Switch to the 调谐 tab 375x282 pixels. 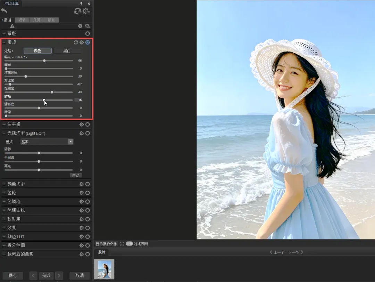pyautogui.click(x=7, y=20)
